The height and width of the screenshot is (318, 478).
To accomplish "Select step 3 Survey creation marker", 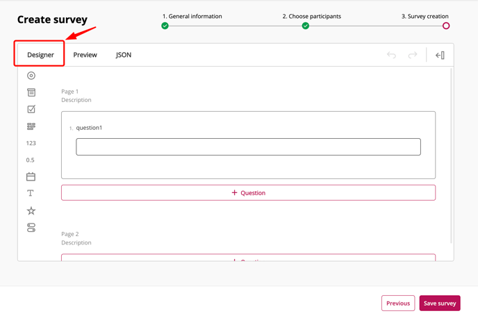I will coord(446,26).
